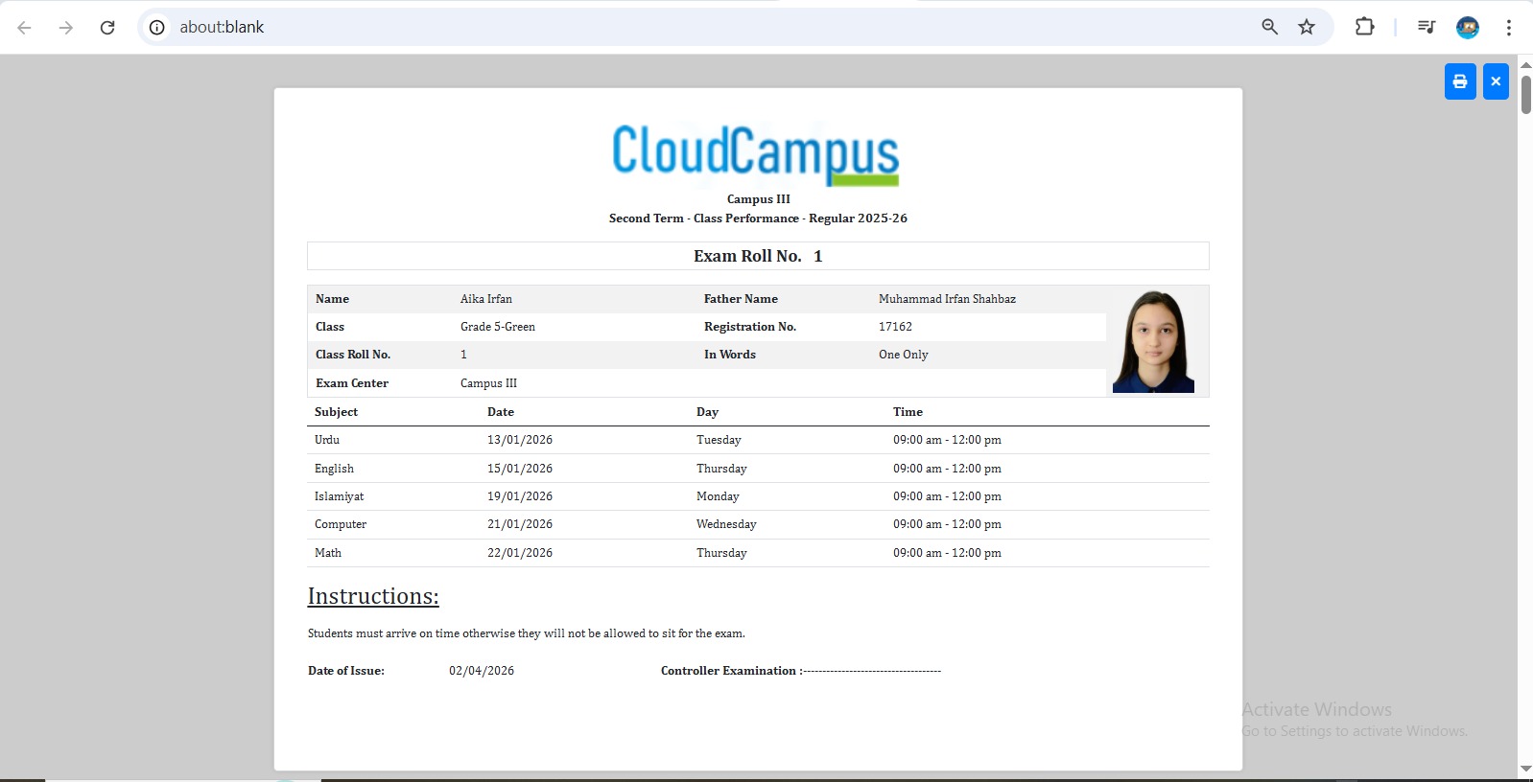Click the students must arrive instruction text
This screenshot has width=1533, height=782.
pyautogui.click(x=526, y=633)
